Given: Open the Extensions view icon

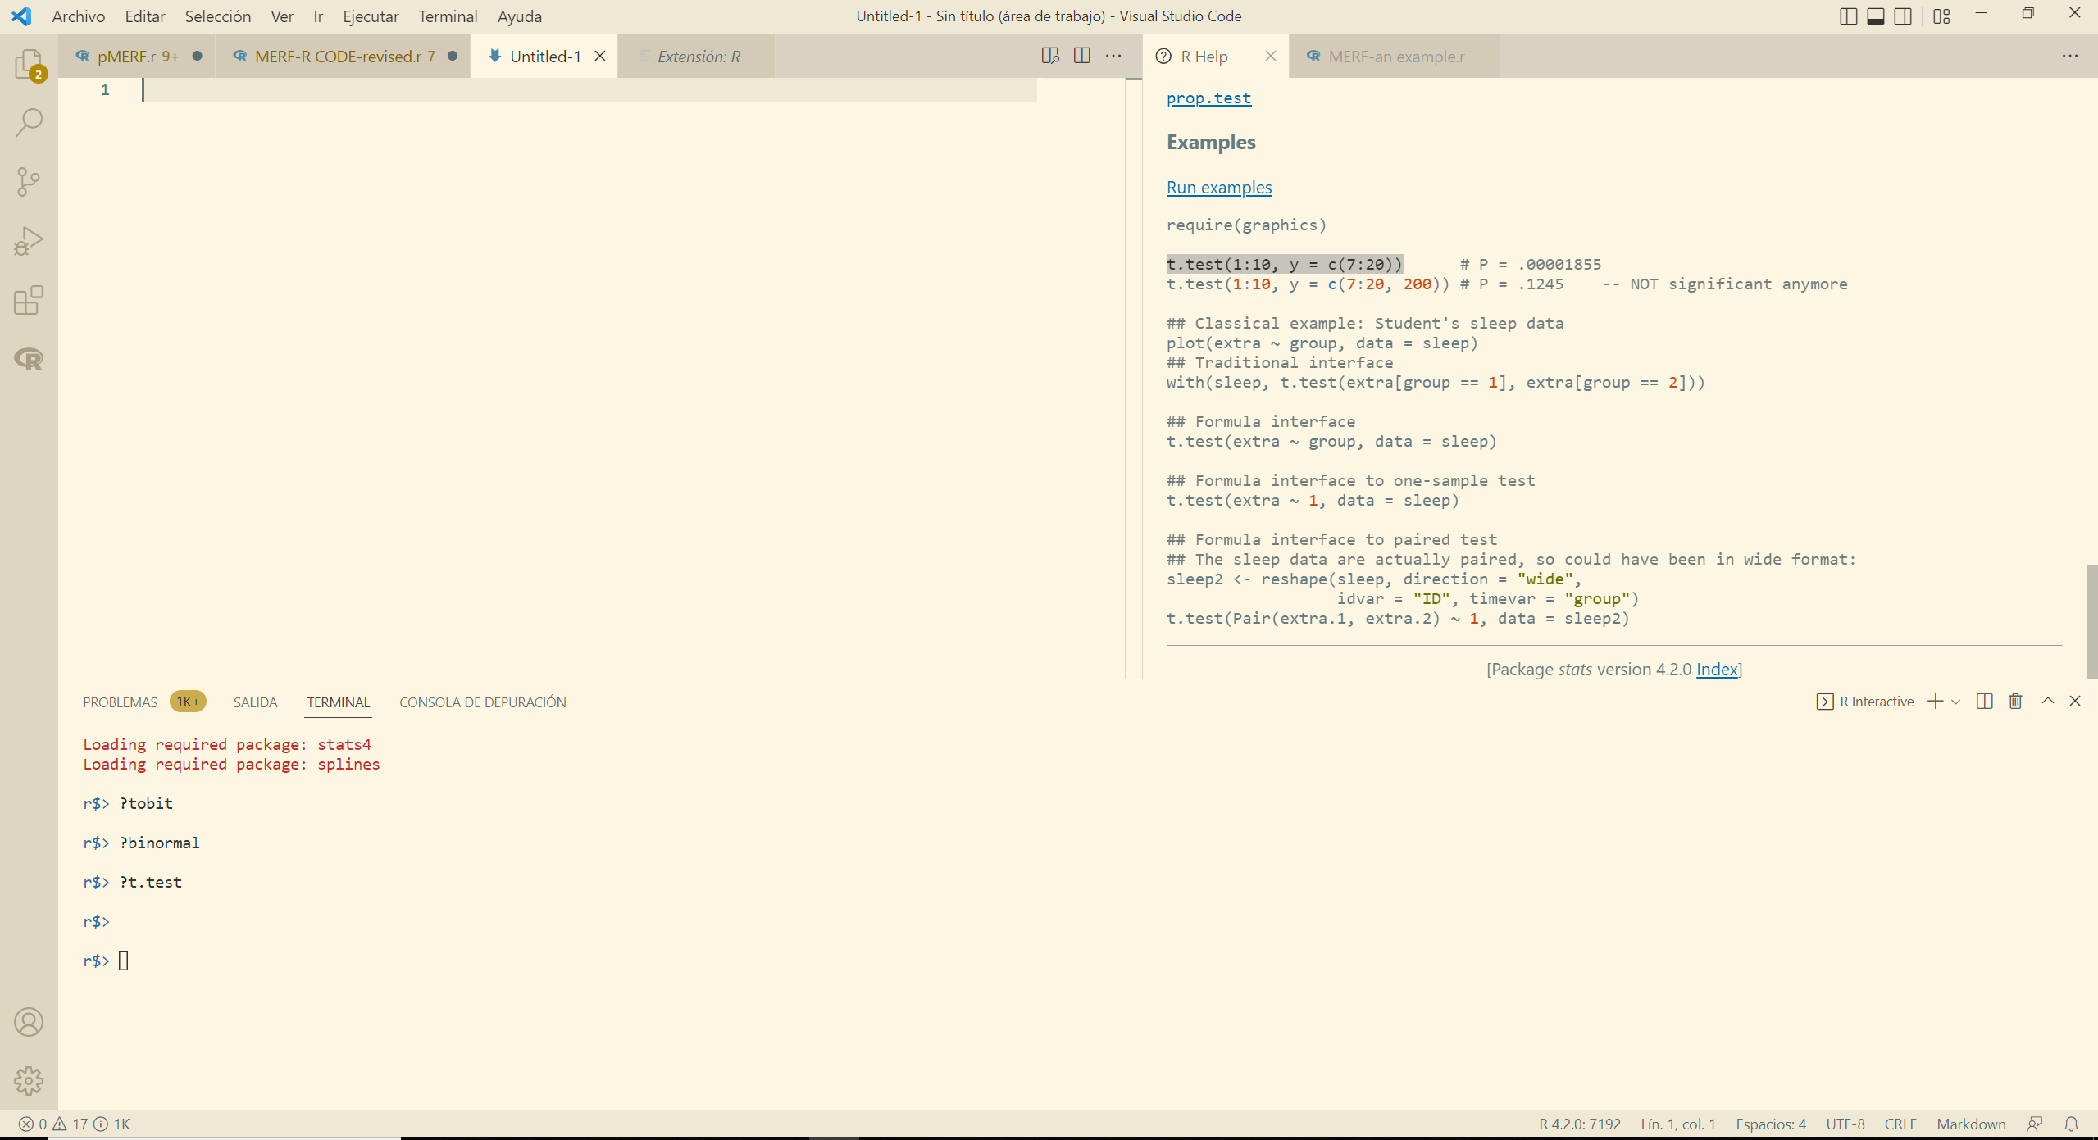Looking at the screenshot, I should [29, 300].
